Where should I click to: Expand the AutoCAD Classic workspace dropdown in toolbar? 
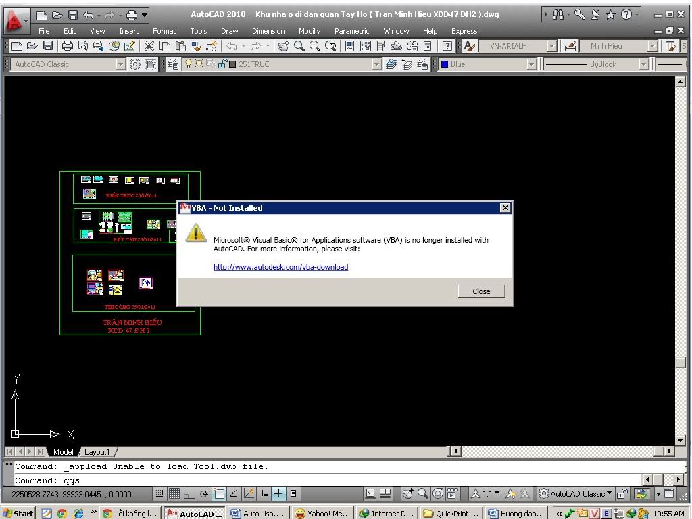pyautogui.click(x=120, y=64)
